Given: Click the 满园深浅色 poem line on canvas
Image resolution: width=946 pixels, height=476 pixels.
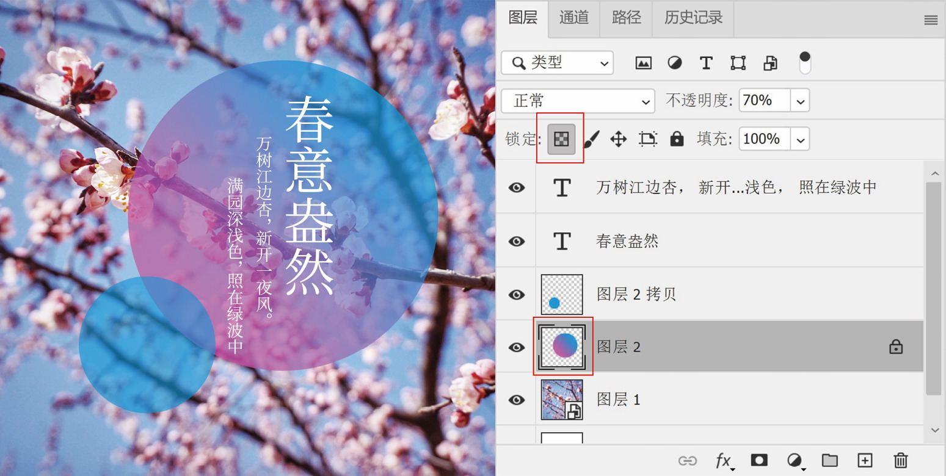Looking at the screenshot, I should tap(235, 265).
